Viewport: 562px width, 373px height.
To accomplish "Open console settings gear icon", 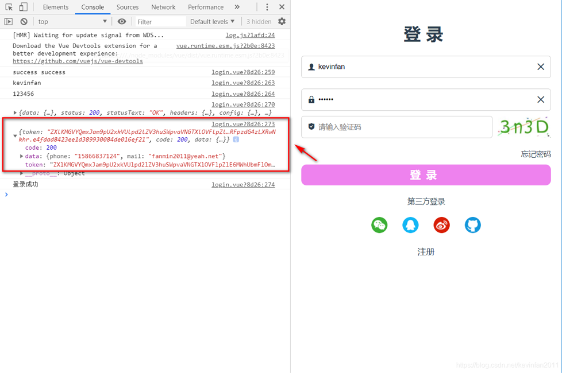I will (x=282, y=21).
